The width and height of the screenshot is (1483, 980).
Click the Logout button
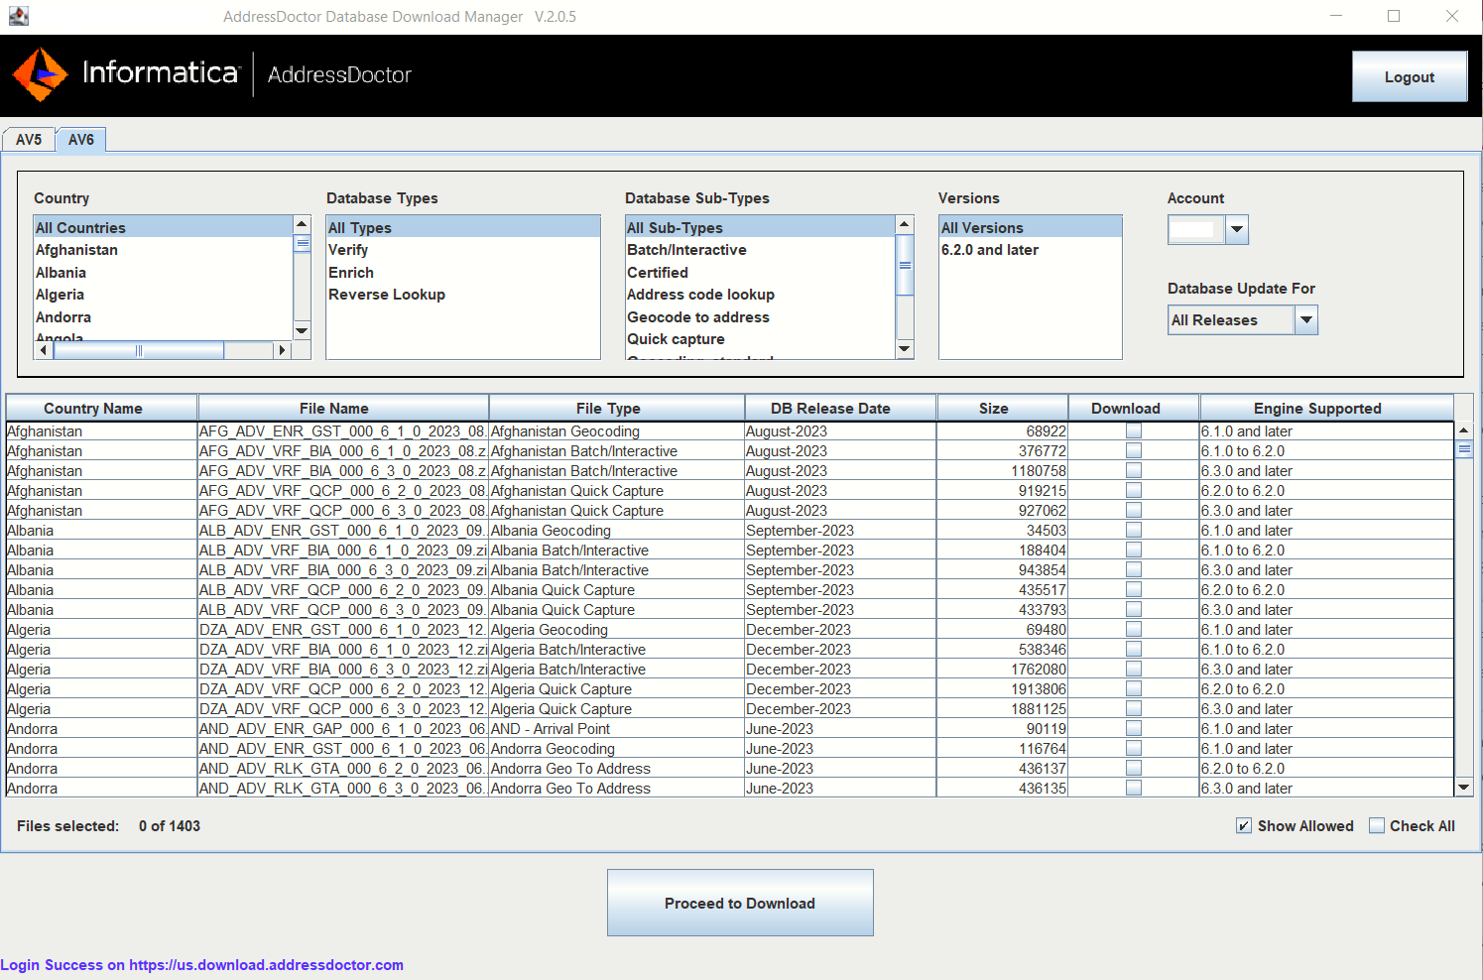1410,76
